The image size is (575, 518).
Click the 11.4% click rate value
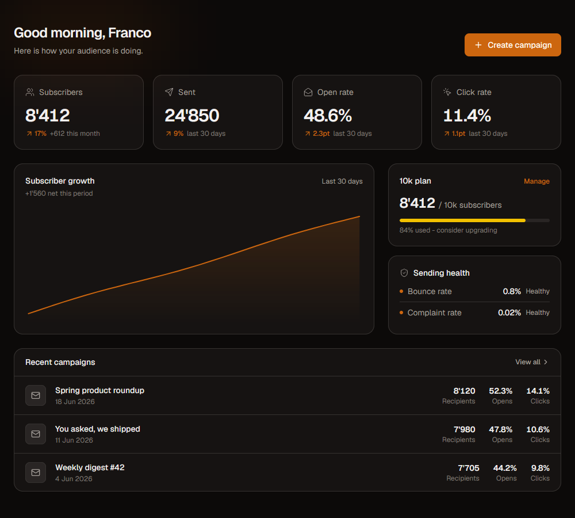[467, 115]
